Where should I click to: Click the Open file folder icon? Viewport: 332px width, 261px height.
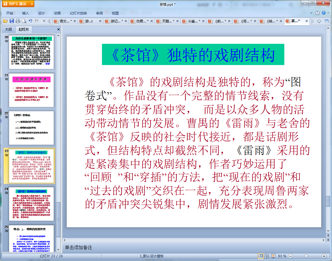click(x=5, y=21)
